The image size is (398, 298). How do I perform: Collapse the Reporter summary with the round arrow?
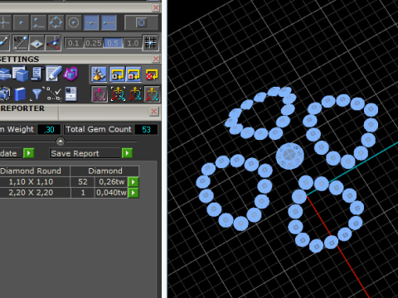(61, 142)
